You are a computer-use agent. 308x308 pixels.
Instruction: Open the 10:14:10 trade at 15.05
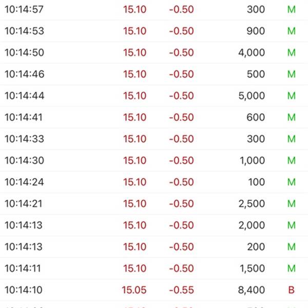pos(154,290)
